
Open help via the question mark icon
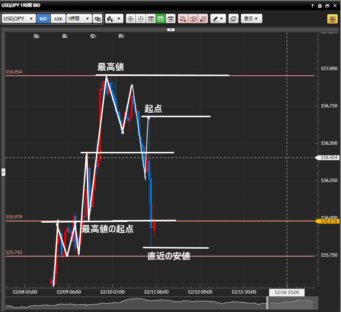[312, 6]
